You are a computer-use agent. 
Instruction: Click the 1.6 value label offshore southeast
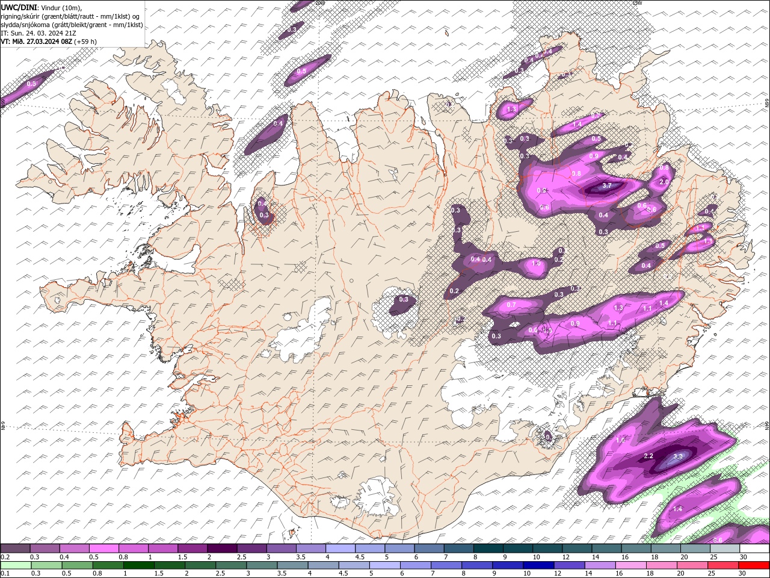coord(621,440)
